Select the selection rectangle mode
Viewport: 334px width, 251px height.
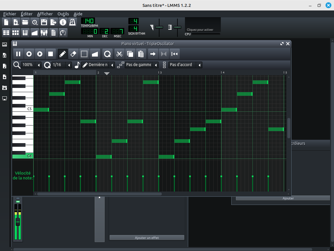point(84,54)
